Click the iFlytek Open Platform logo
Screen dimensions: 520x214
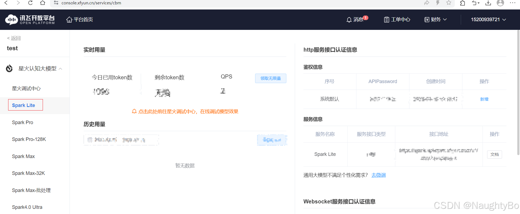click(30, 20)
